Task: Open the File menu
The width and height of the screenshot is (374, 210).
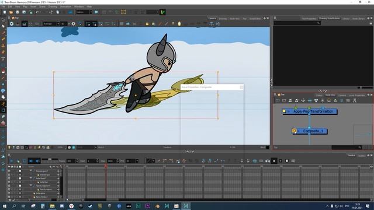Action: 4,6
